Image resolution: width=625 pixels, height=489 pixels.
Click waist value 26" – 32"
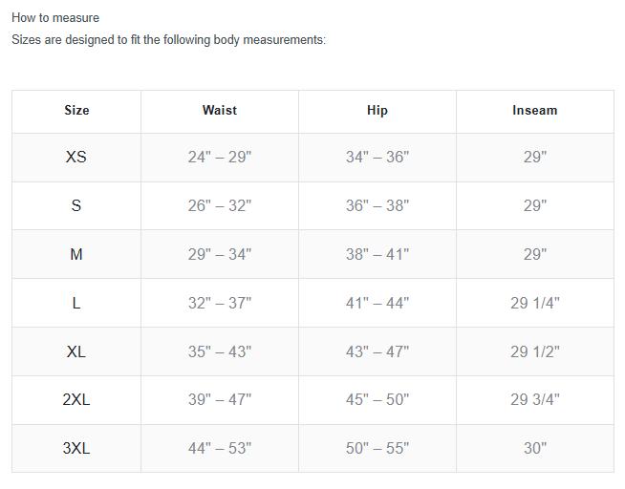click(220, 205)
